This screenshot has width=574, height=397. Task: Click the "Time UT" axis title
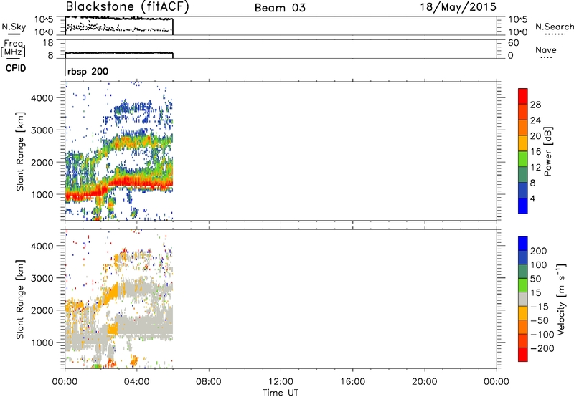[281, 392]
